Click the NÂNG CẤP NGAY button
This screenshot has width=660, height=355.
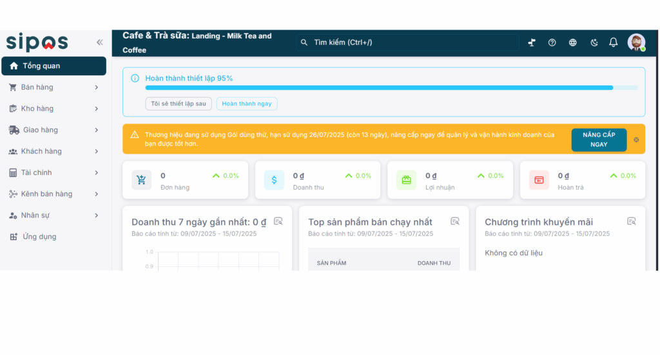coord(598,140)
